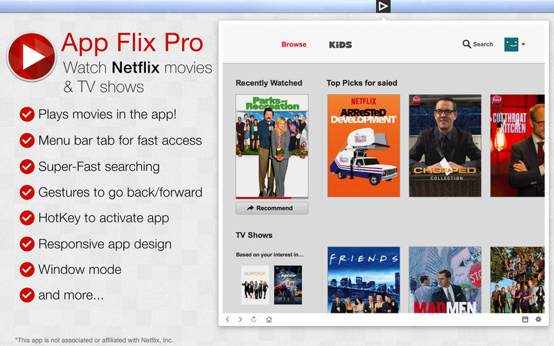Image resolution: width=554 pixels, height=346 pixels.
Task: Open Parks and Recreation poster
Action: pos(271,146)
